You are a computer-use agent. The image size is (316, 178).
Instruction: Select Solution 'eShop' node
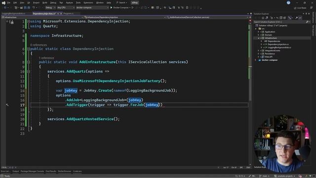(272, 26)
